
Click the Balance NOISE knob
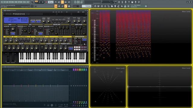pyautogui.click(x=11, y=41)
